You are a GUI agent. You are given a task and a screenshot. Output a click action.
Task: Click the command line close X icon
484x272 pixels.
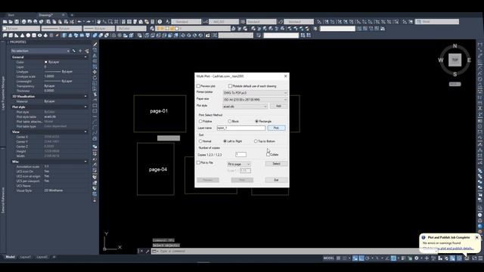point(141,251)
